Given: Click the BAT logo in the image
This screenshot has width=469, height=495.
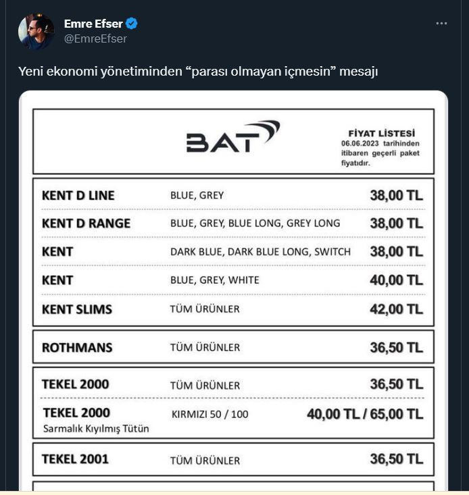Looking at the screenshot, I should (x=233, y=136).
